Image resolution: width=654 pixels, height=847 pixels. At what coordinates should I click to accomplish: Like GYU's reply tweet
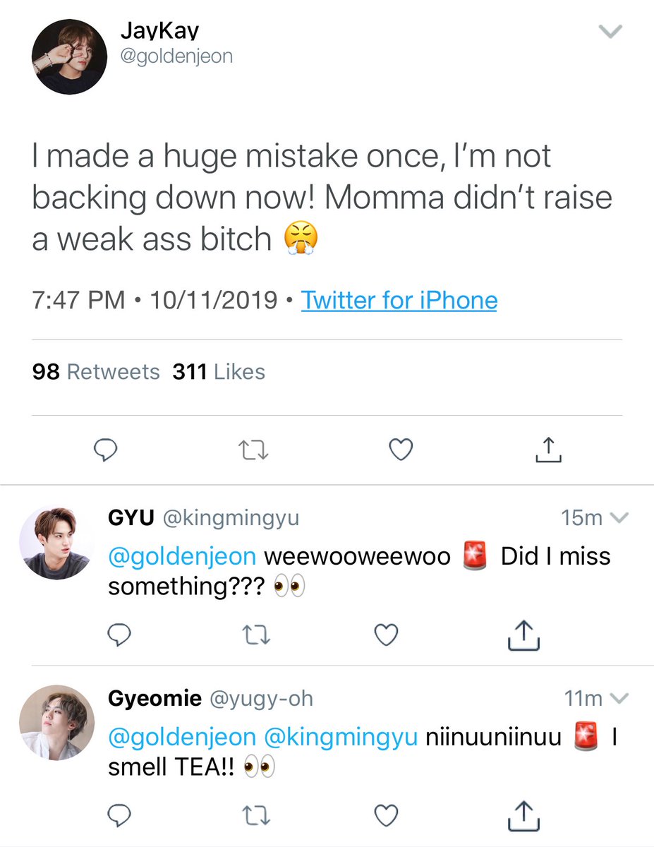coord(385,637)
